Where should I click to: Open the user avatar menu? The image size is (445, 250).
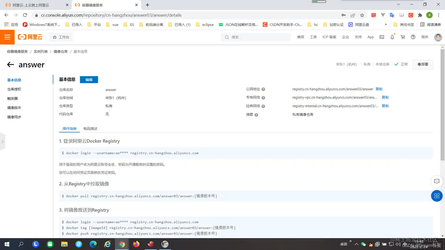point(438,37)
